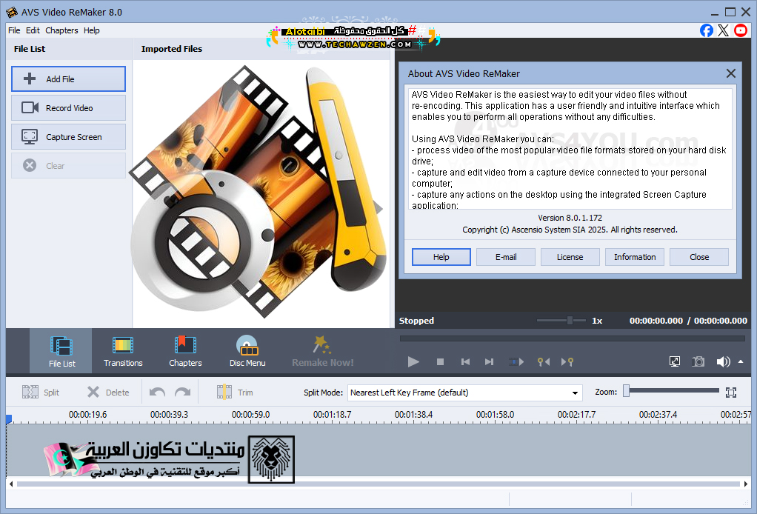The height and width of the screenshot is (514, 757).
Task: Click the timeline horizontal scrollbar
Action: point(378,484)
